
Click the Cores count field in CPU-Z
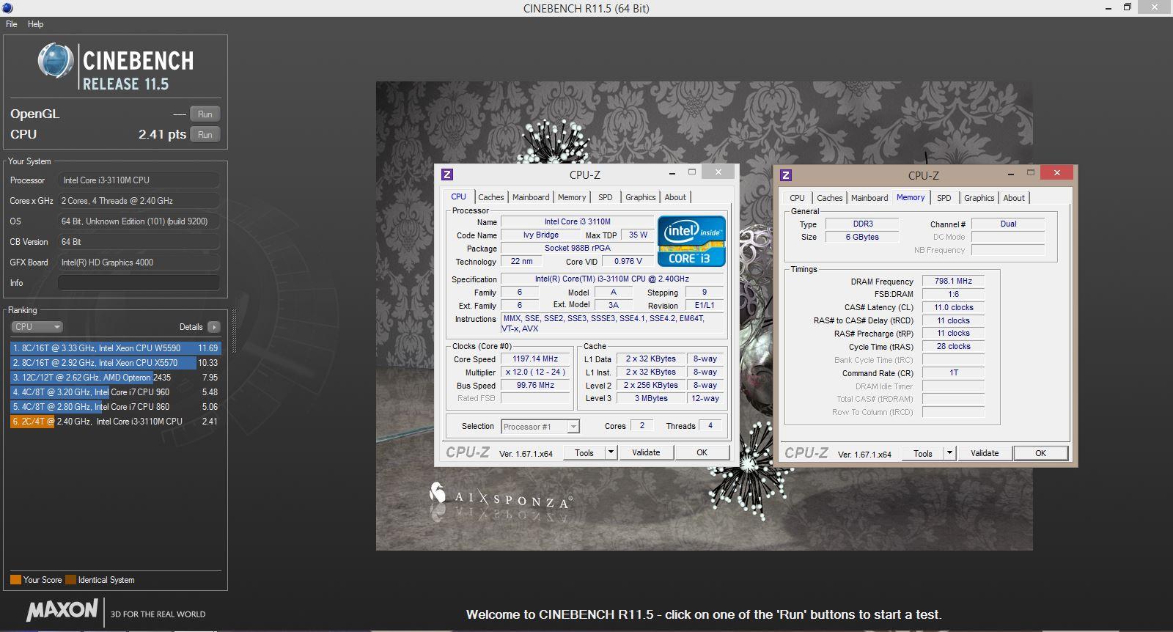(x=642, y=426)
